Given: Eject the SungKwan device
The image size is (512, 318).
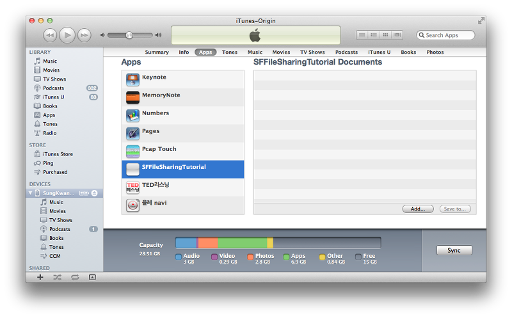Looking at the screenshot, I should coord(94,193).
